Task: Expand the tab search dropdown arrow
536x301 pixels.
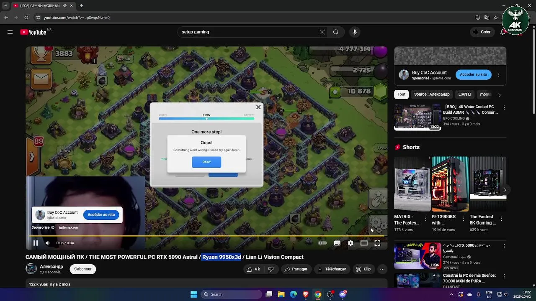Action: click(5, 6)
